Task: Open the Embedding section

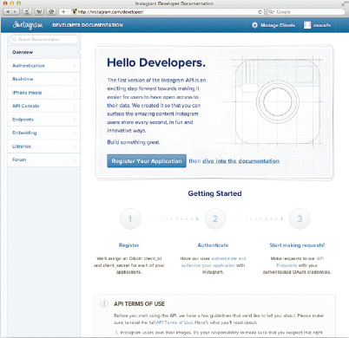Action: click(x=43, y=133)
